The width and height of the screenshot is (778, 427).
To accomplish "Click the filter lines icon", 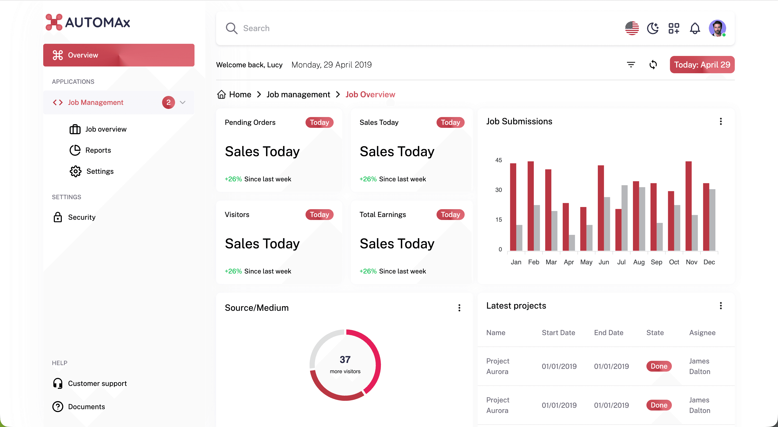I will (631, 65).
